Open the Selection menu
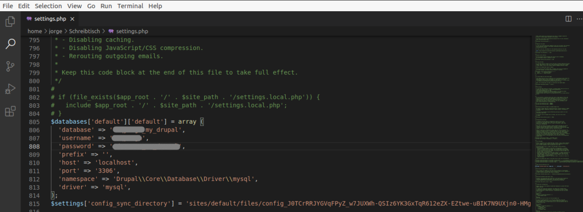 (48, 6)
